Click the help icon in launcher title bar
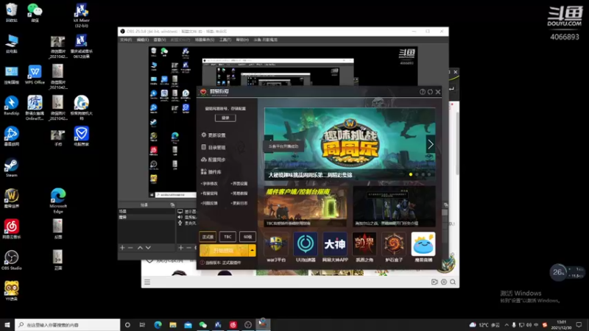This screenshot has height=331, width=589. pos(422,91)
